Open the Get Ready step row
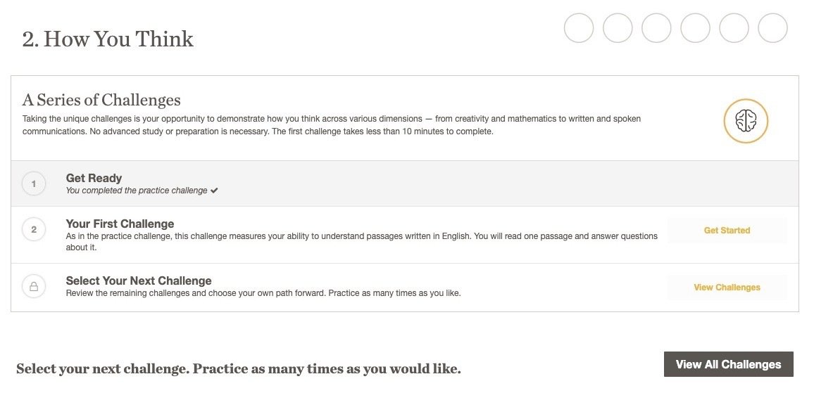Viewport: 814px width, 393px height. 405,183
